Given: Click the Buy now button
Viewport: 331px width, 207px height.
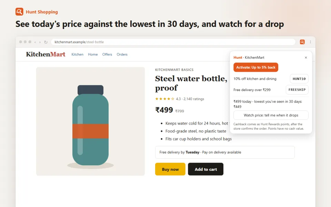Looking at the screenshot, I should (x=170, y=169).
